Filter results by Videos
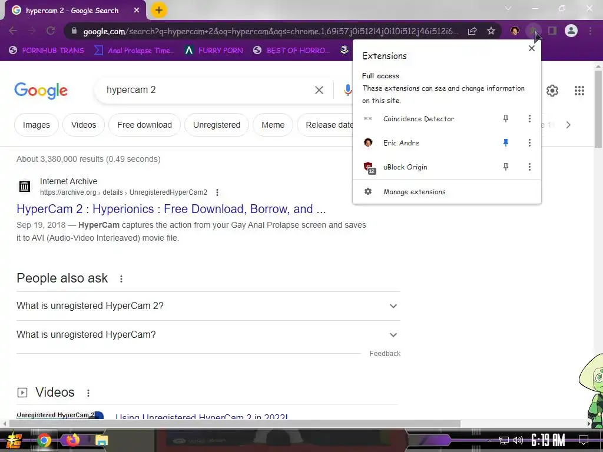 tap(84, 125)
